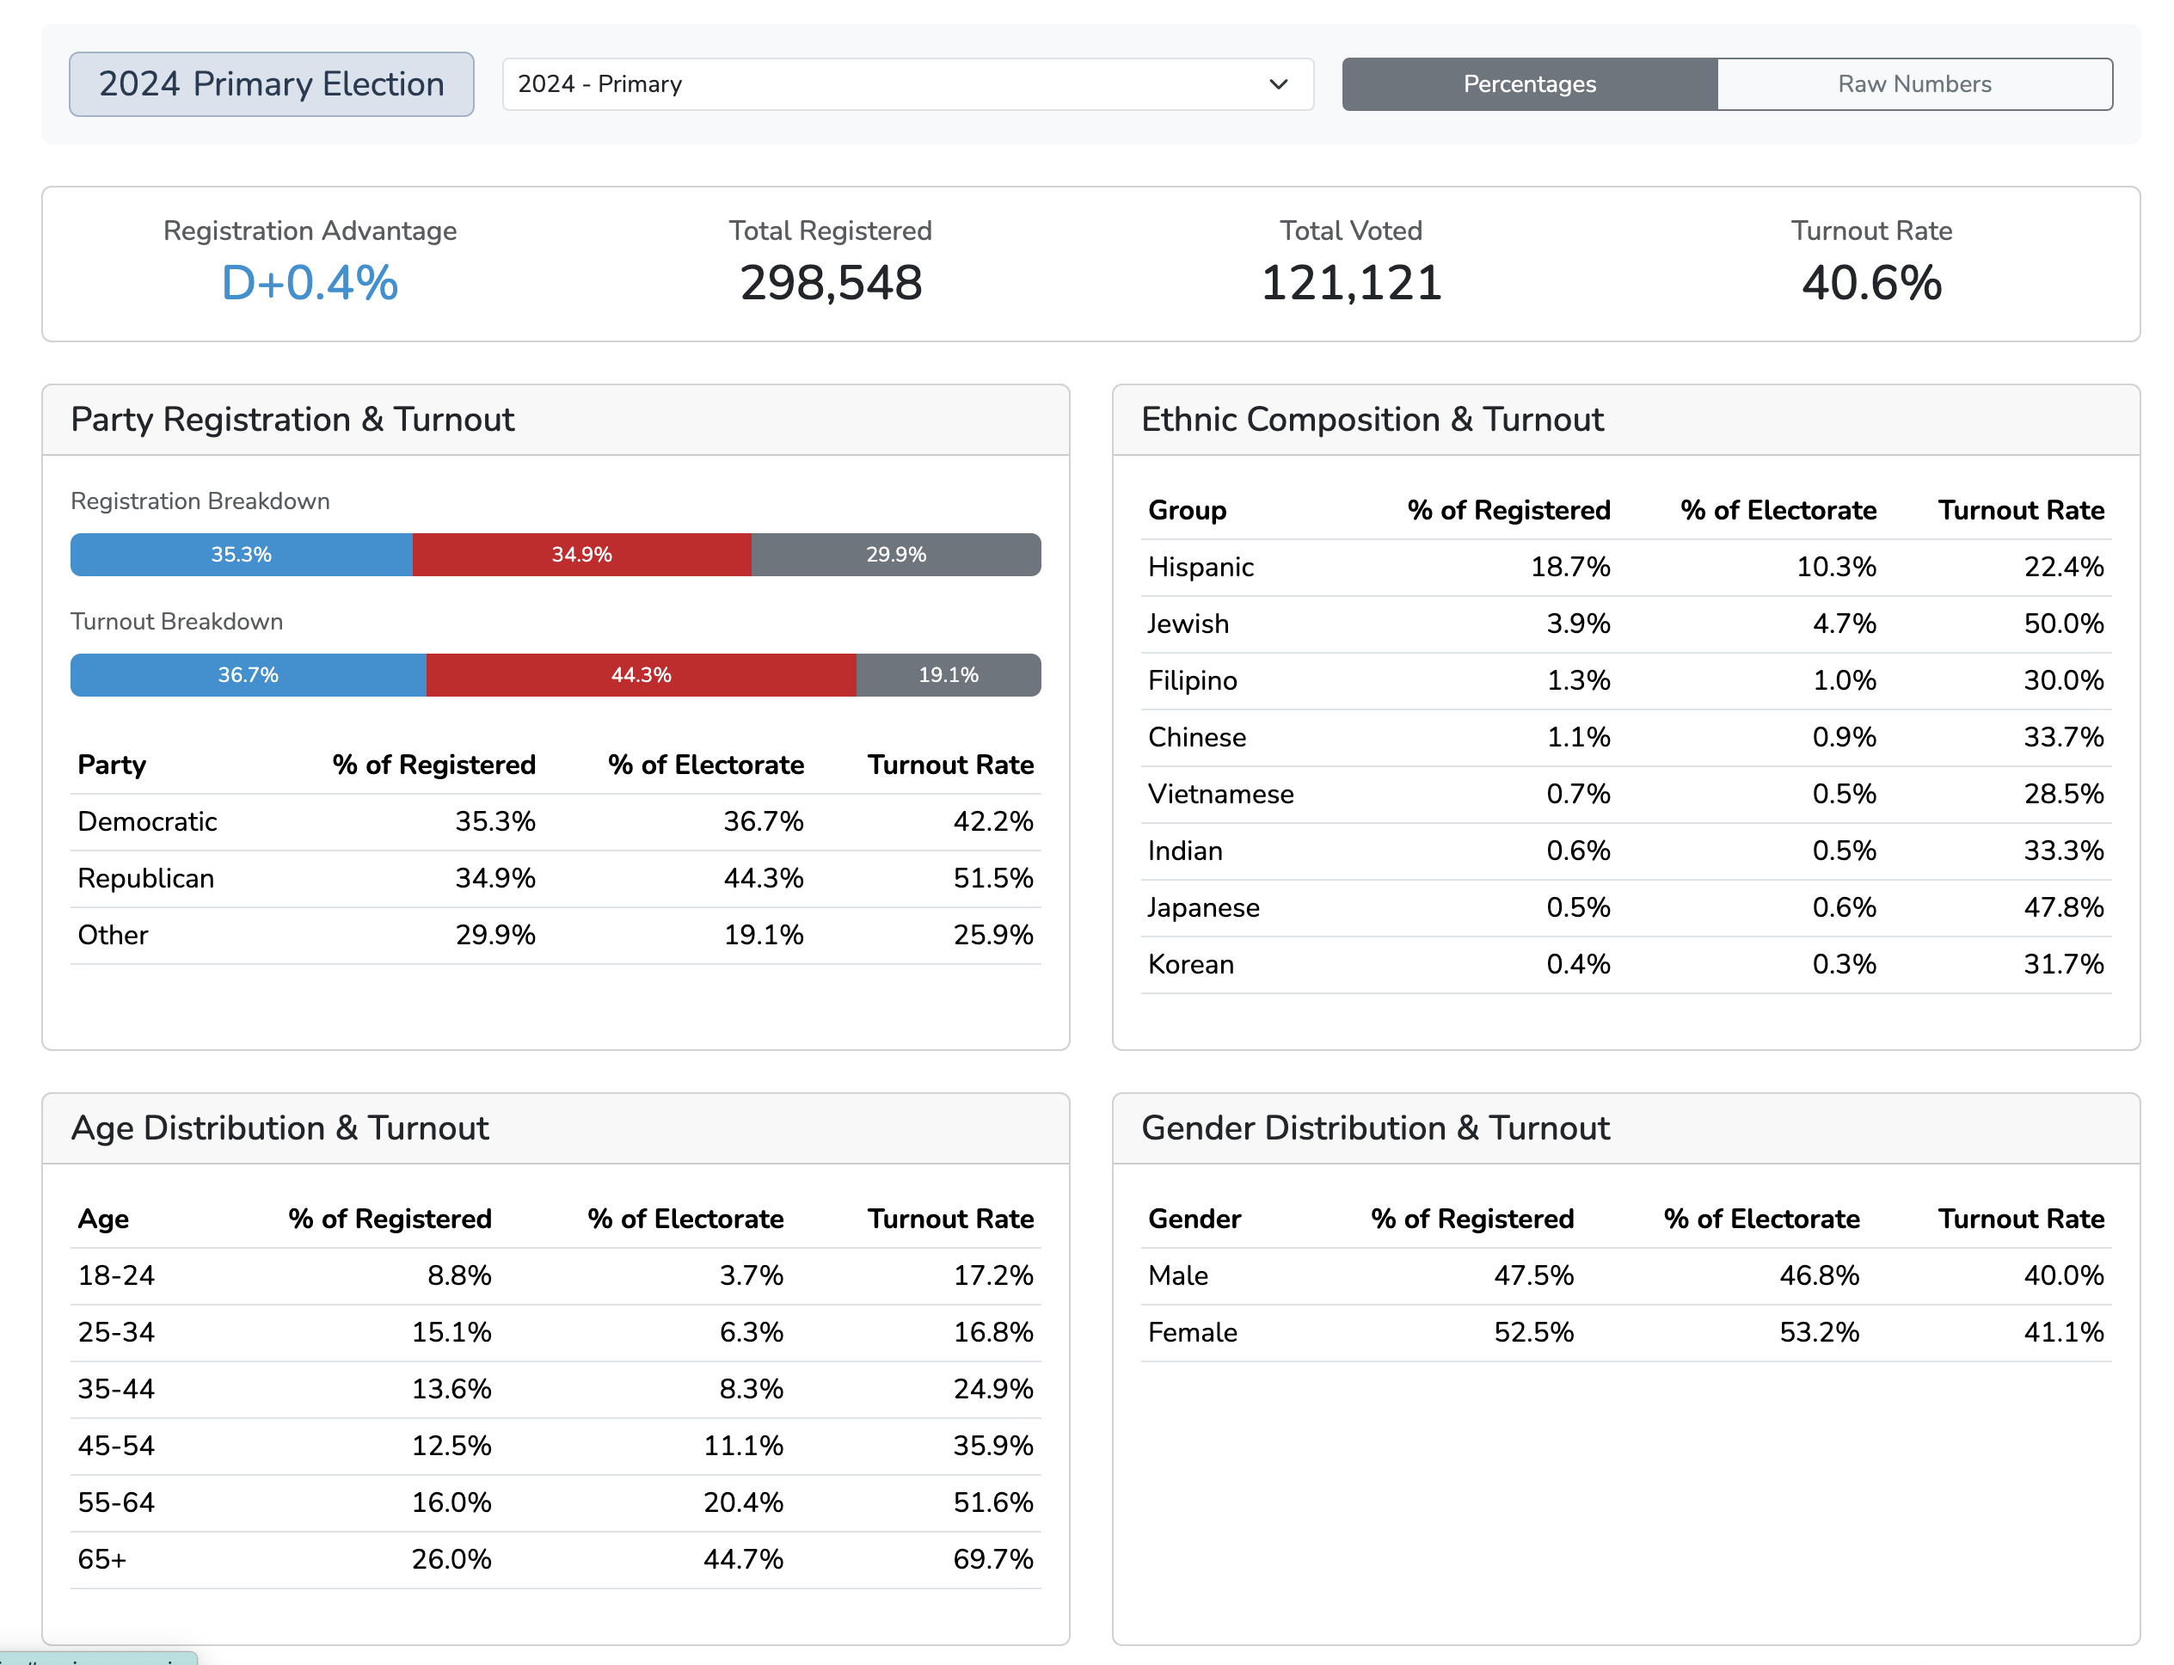Viewport: 2174px width, 1665px height.
Task: Click the Party Registration & Turnout heading
Action: tap(292, 419)
